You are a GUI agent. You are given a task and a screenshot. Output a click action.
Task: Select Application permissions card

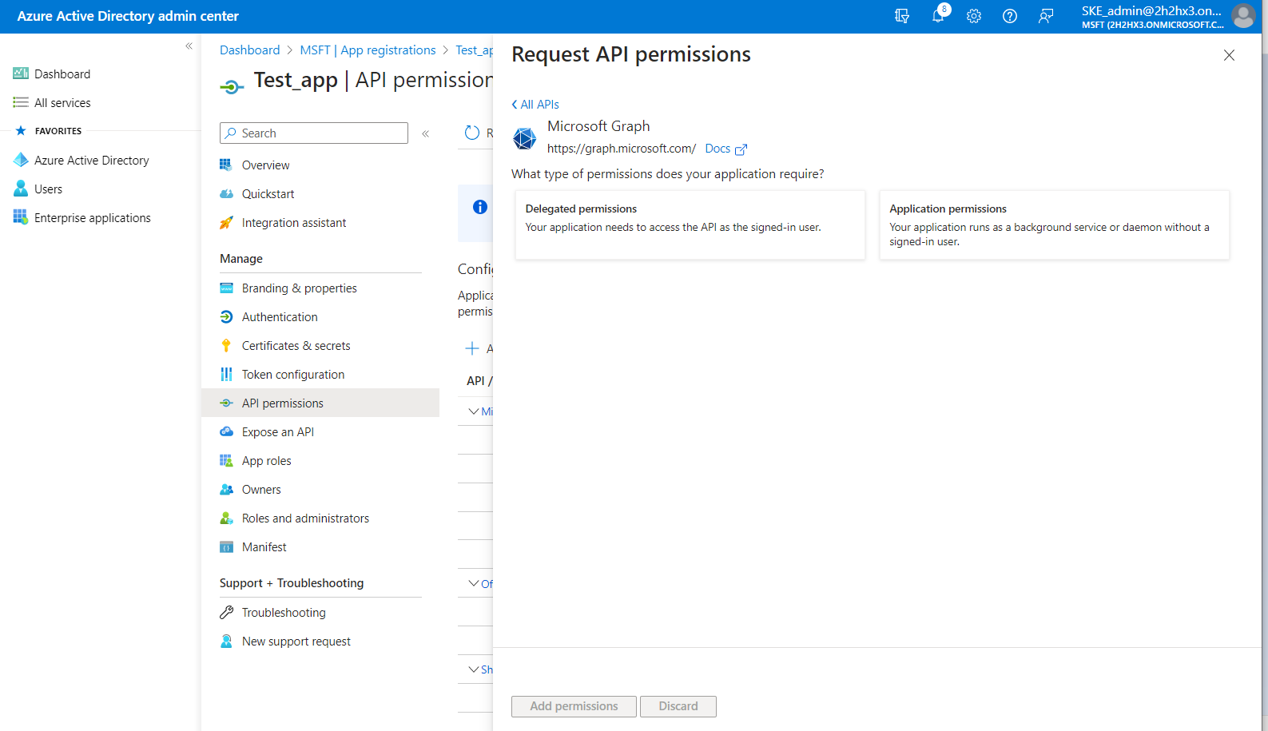(x=1053, y=224)
